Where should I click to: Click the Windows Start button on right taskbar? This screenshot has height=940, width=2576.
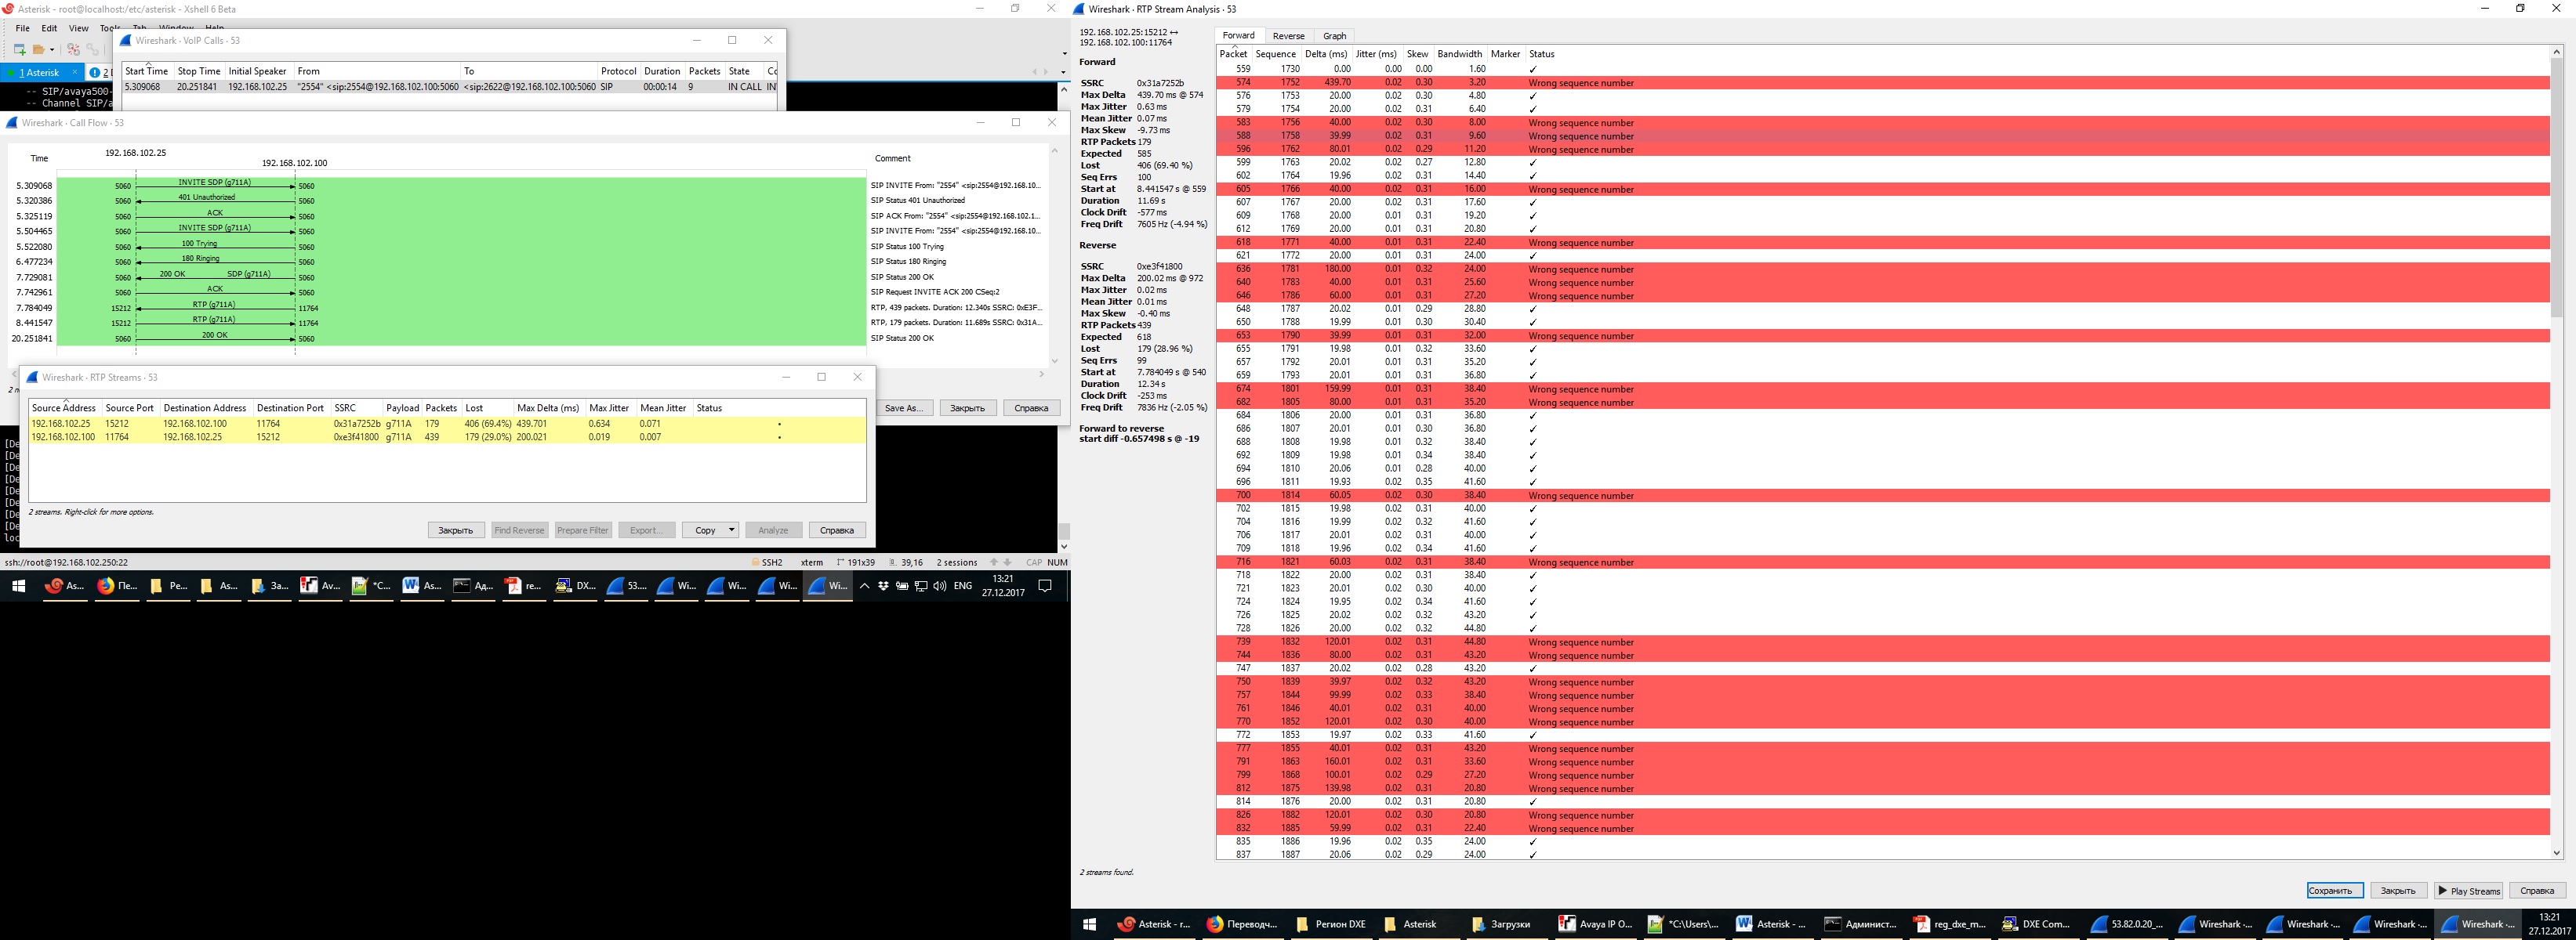pyautogui.click(x=1090, y=924)
